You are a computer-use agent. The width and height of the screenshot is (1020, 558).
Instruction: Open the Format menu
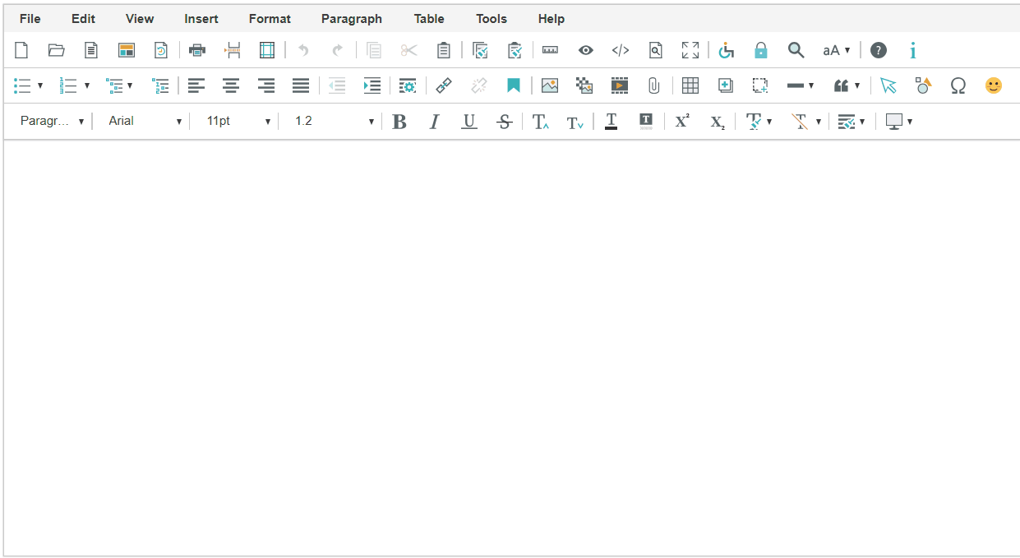(270, 18)
